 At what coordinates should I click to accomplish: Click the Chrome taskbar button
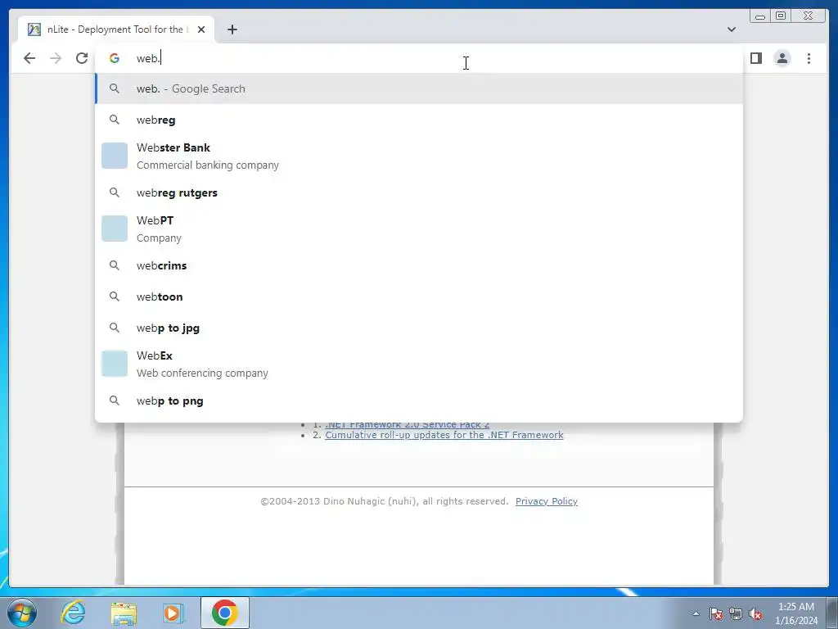[x=224, y=613]
